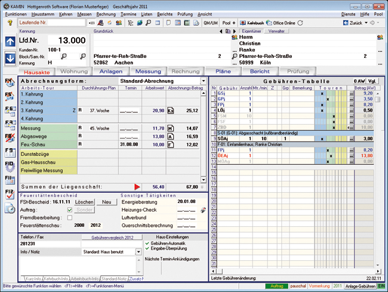Toggle the tour x mark in the SÖAj row
This screenshot has width=388, height=292.
[x=322, y=139]
